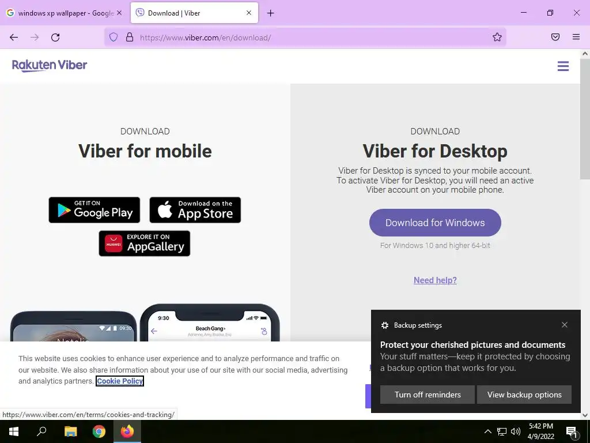Open the volume speaker tray icon

click(x=516, y=431)
